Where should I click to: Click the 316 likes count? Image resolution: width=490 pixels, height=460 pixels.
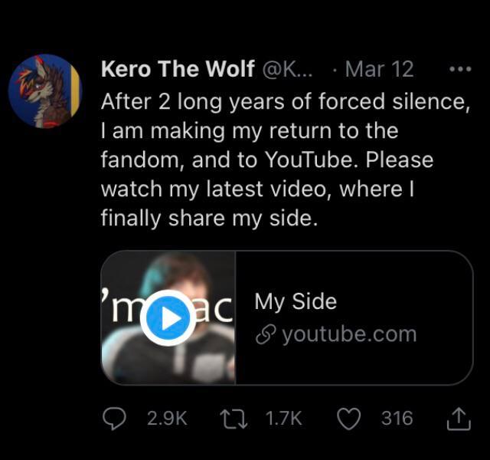[397, 418]
